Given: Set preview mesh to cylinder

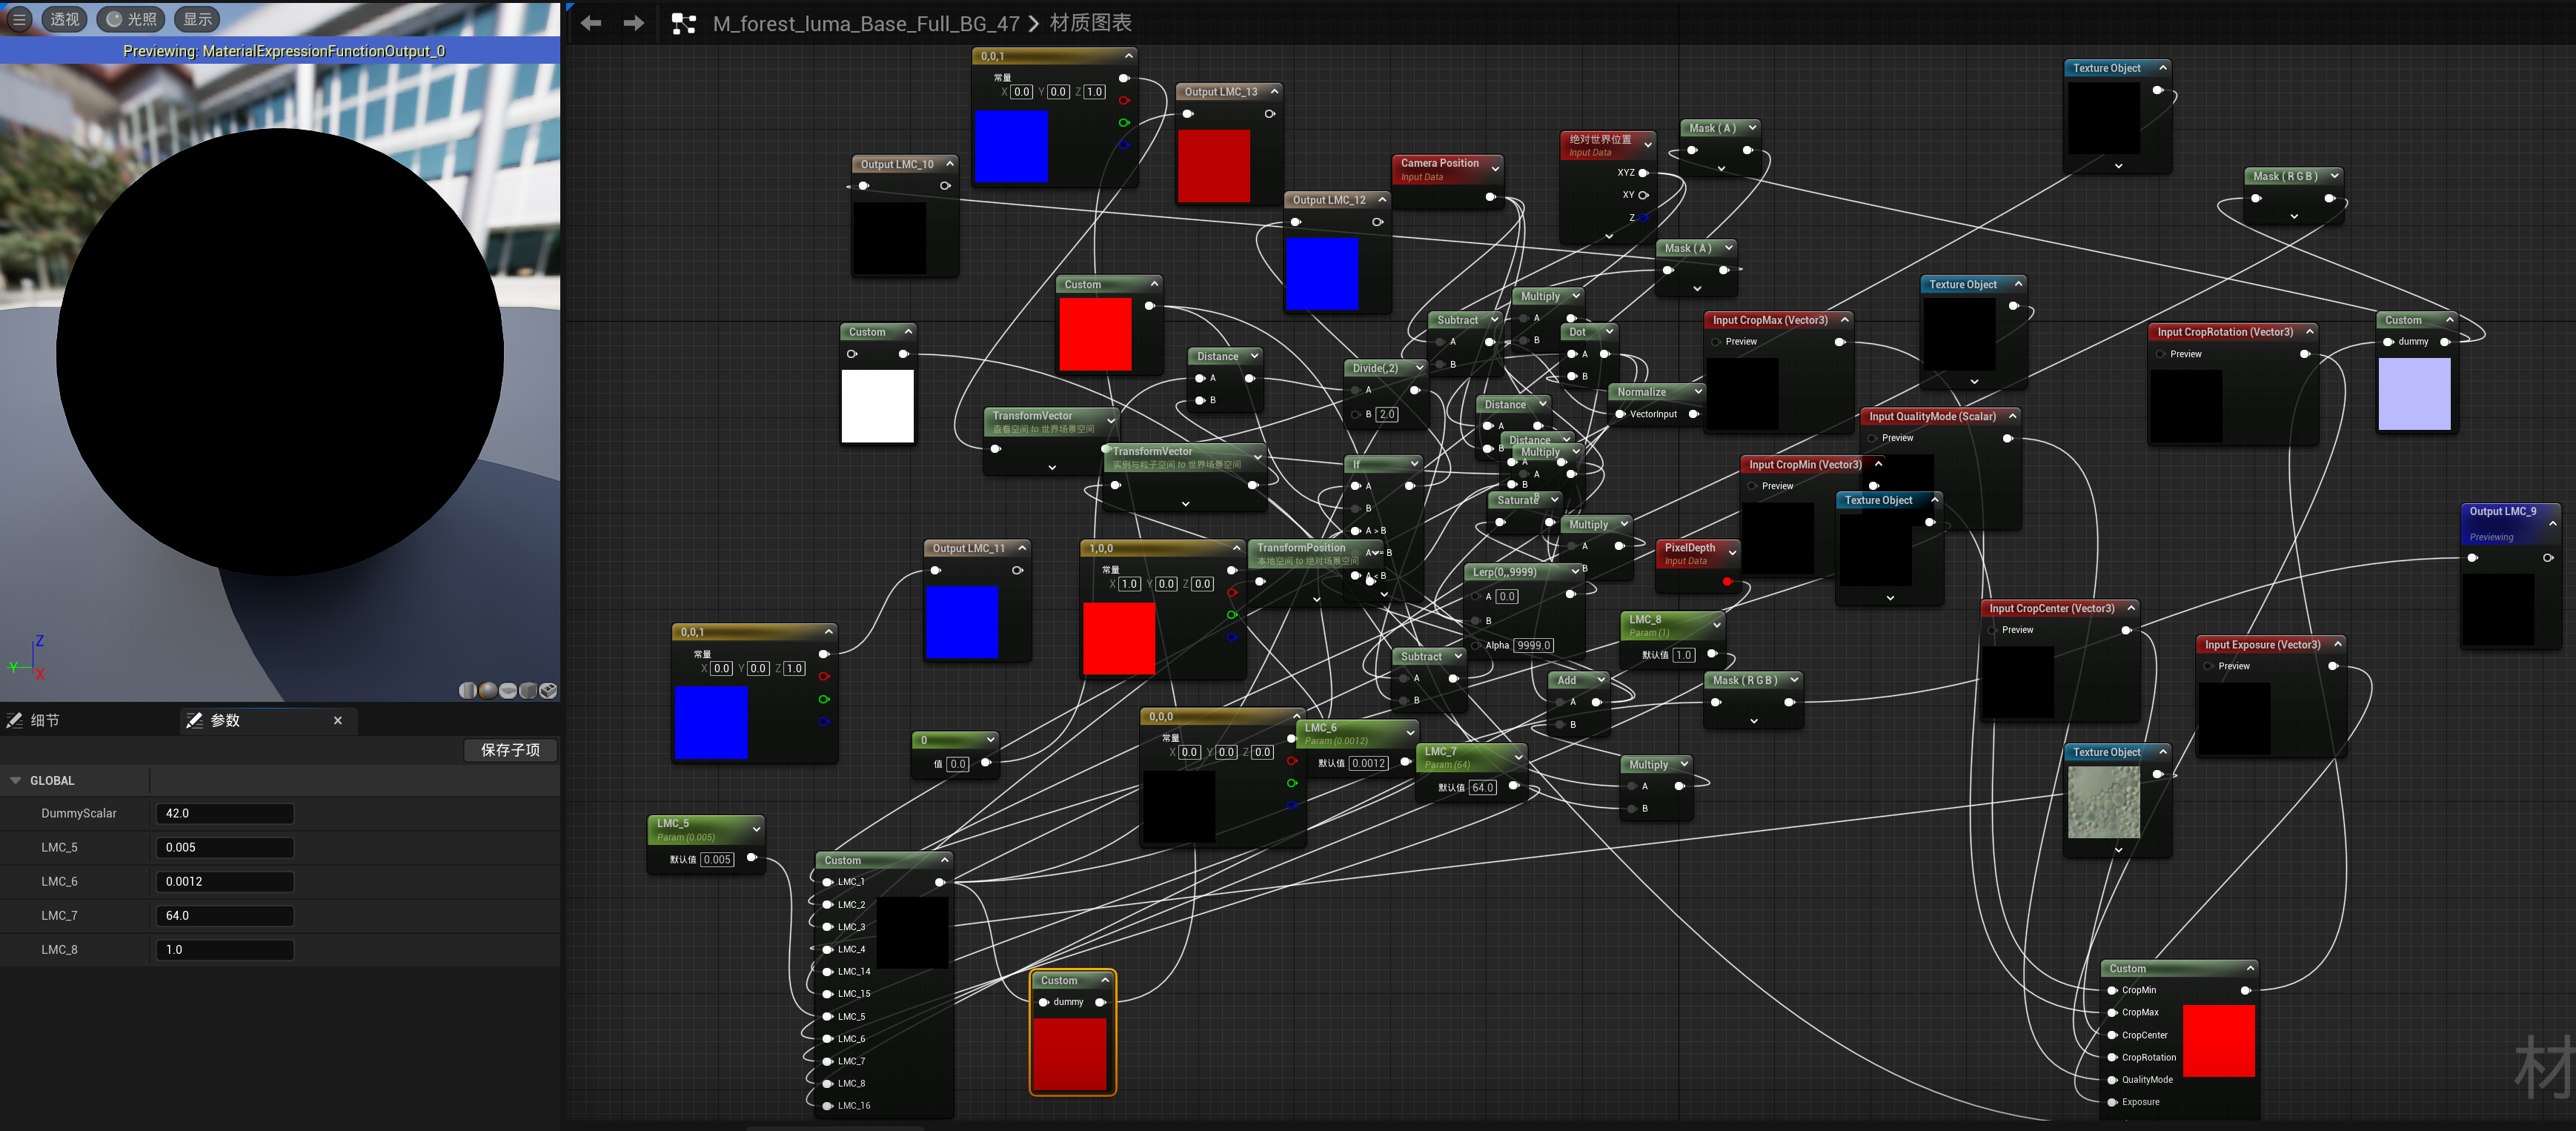Looking at the screenshot, I should [x=468, y=690].
